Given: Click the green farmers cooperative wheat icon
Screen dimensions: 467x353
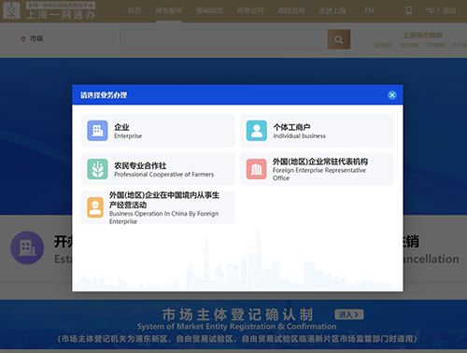Looking at the screenshot, I should coord(97,169).
